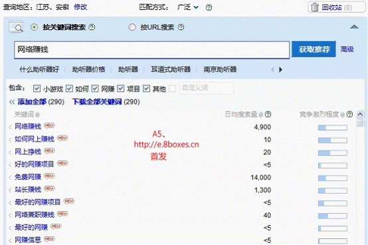This screenshot has height=245, width=368.
Task: Click 下载全部关键词 link
Action: (x=97, y=102)
